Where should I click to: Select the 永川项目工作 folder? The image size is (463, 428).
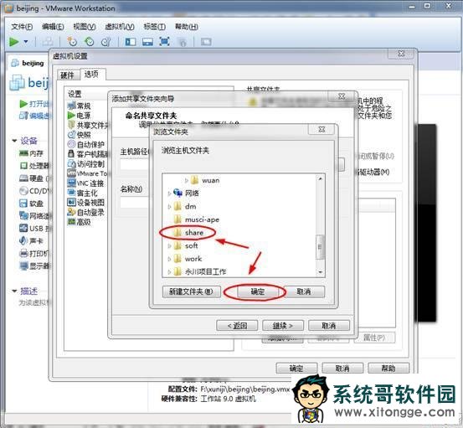(200, 271)
